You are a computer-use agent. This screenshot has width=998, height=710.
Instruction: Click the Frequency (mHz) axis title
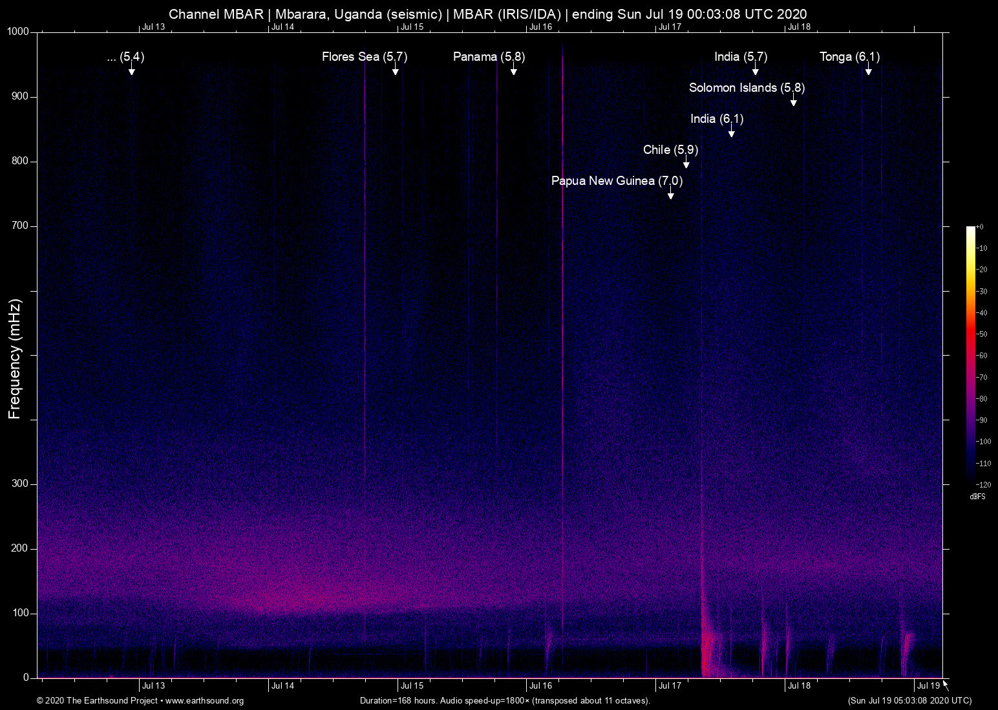pyautogui.click(x=15, y=359)
